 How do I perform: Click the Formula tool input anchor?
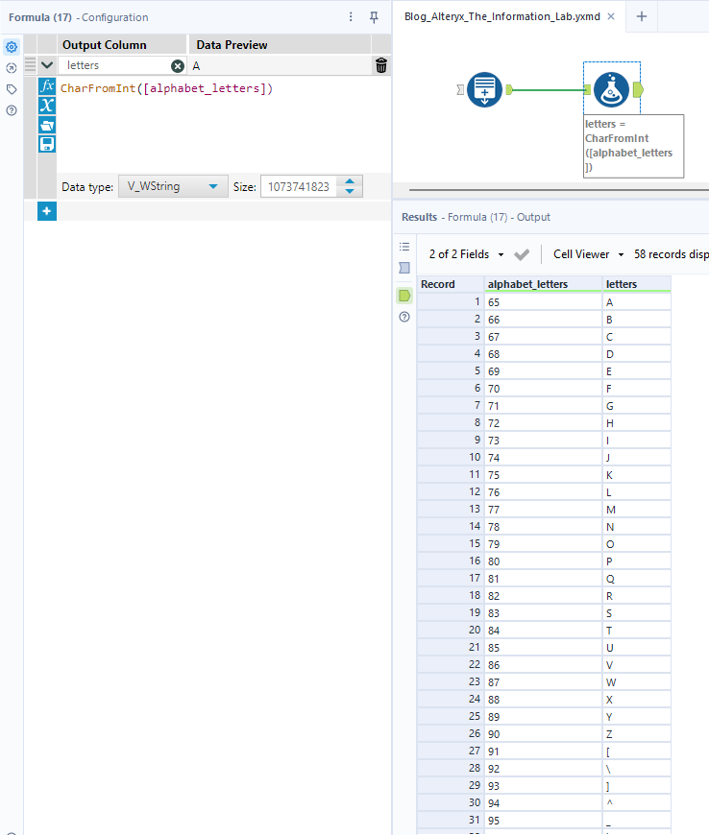click(x=587, y=89)
